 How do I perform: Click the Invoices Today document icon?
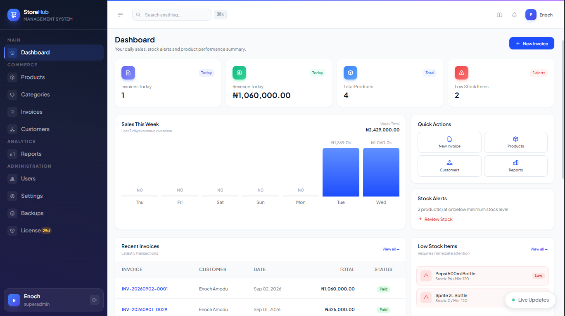pos(128,73)
